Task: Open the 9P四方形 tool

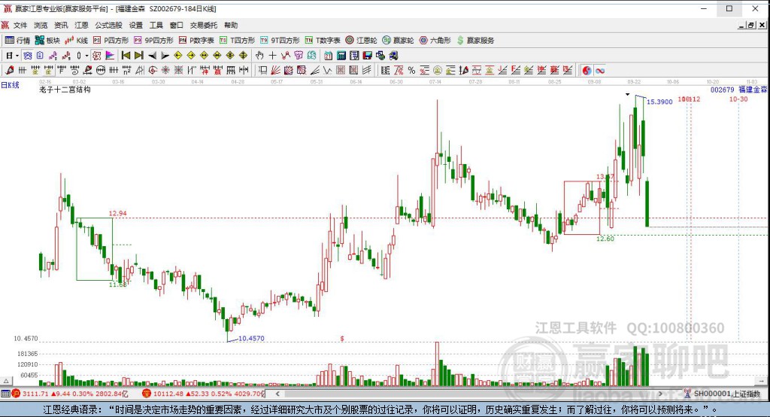Action: 153,41
